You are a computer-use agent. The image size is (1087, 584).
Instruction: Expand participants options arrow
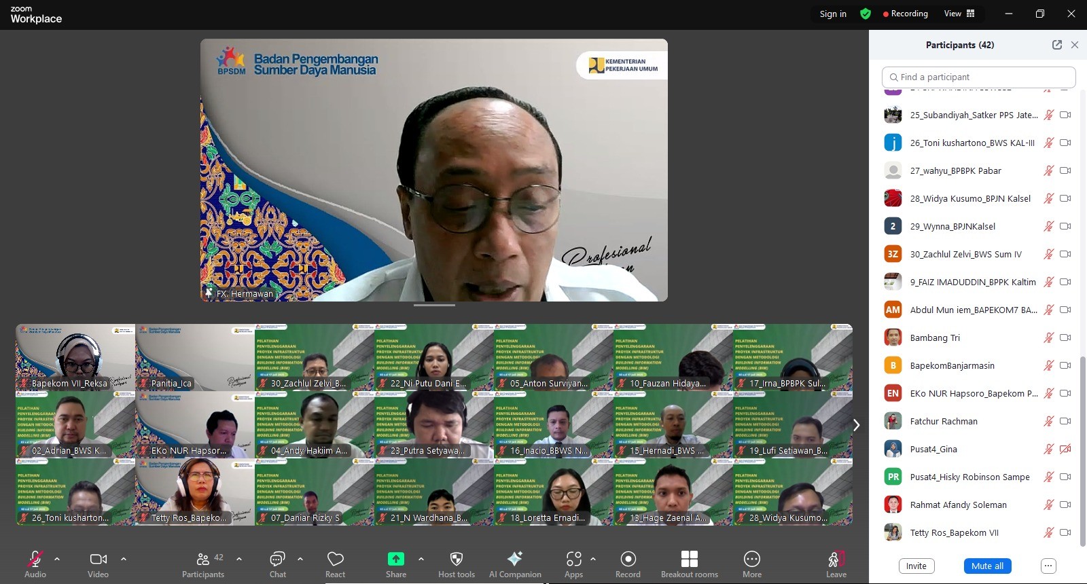pyautogui.click(x=239, y=559)
